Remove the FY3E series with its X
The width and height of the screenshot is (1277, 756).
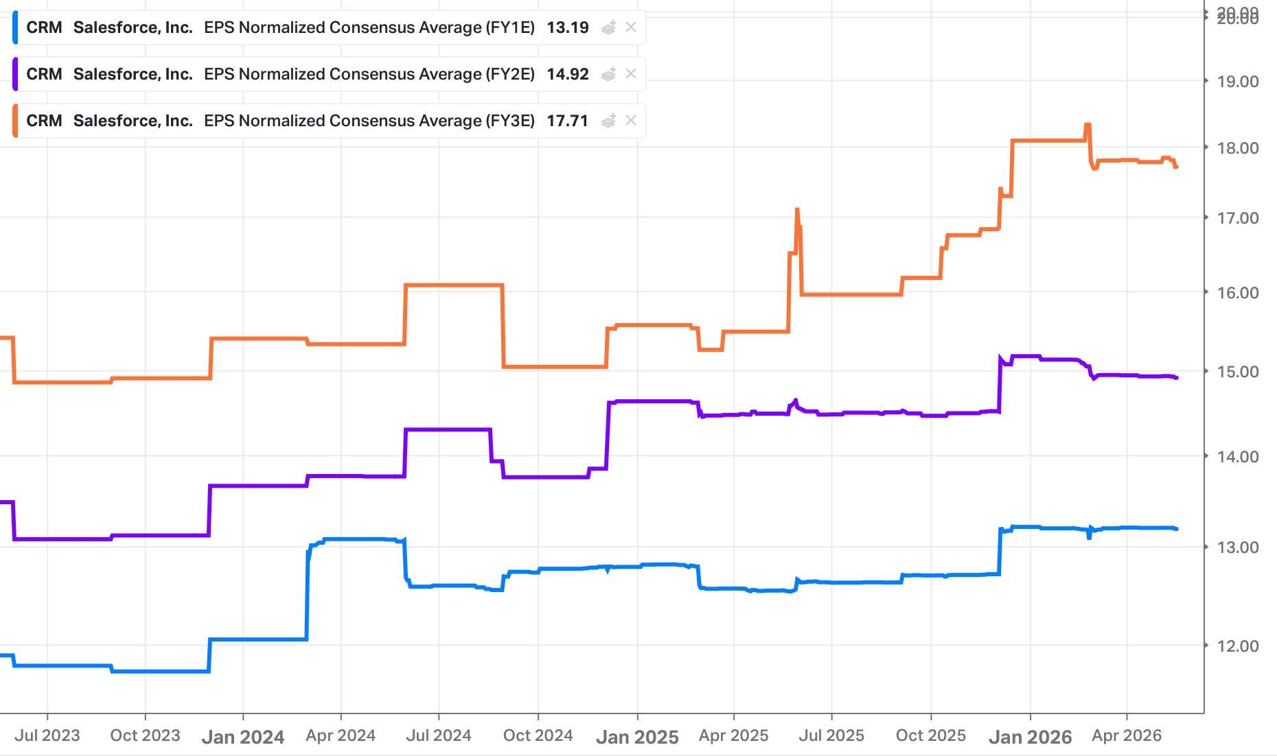click(631, 121)
